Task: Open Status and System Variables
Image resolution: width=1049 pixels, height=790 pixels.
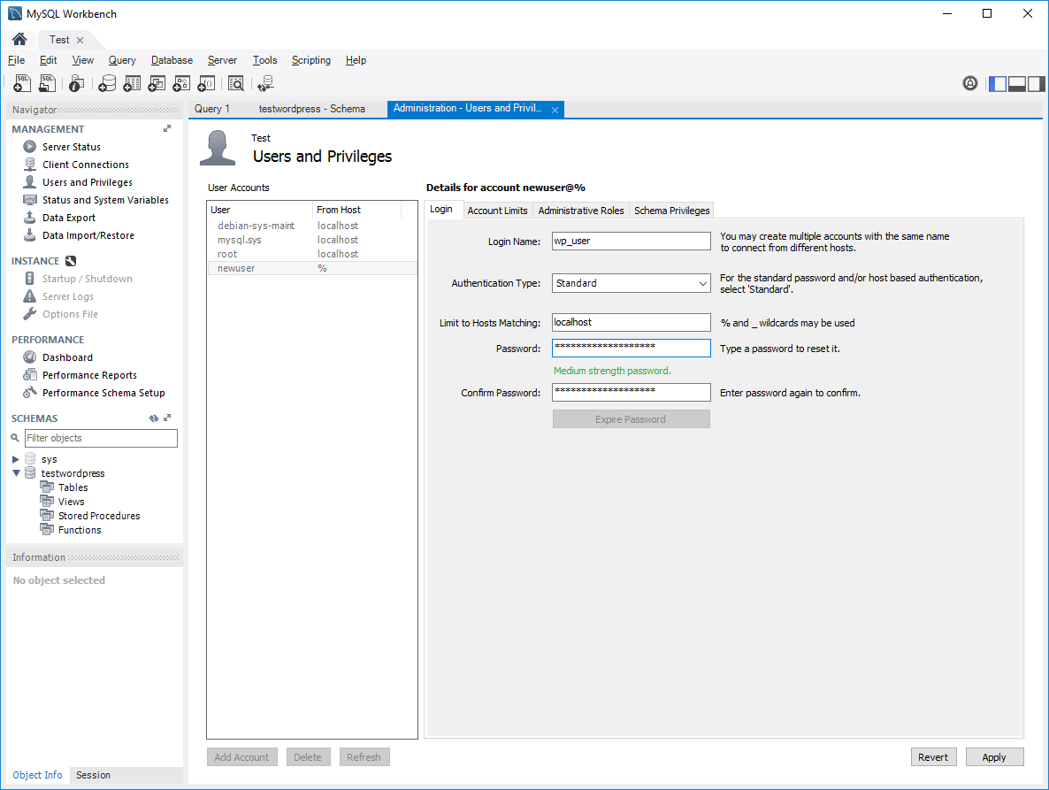Action: click(105, 200)
